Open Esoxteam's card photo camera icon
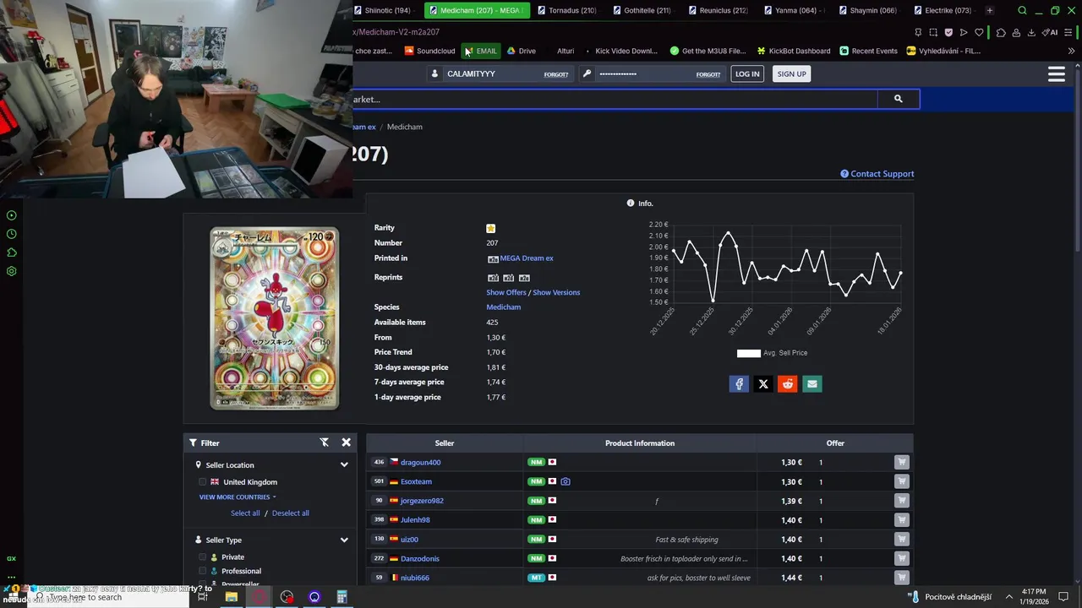The image size is (1082, 608). [566, 481]
